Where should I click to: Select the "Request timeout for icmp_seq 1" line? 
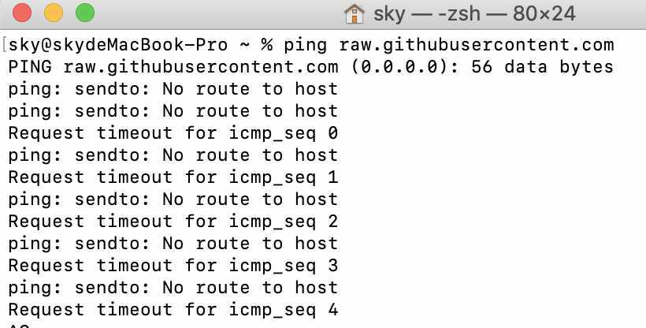pos(173,177)
